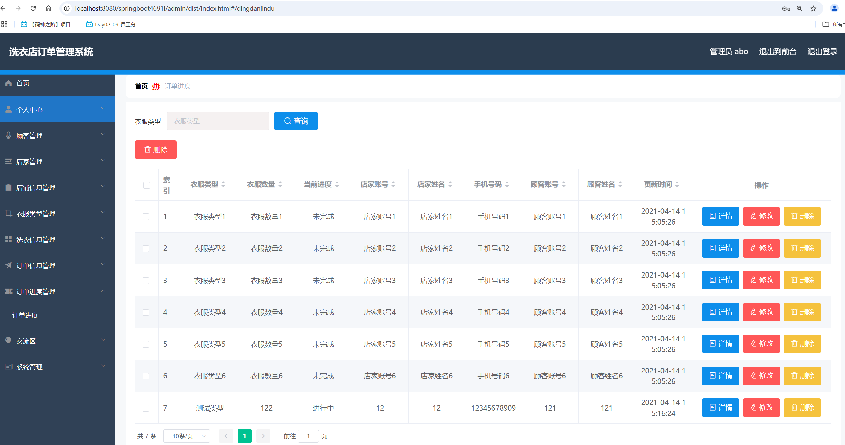This screenshot has width=845, height=445.
Task: Toggle the select-all checkbox in table header
Action: 146,185
